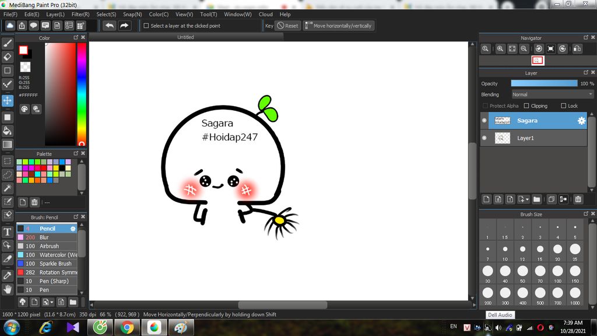Enable the Clipping checkbox
The height and width of the screenshot is (336, 597).
pyautogui.click(x=526, y=106)
